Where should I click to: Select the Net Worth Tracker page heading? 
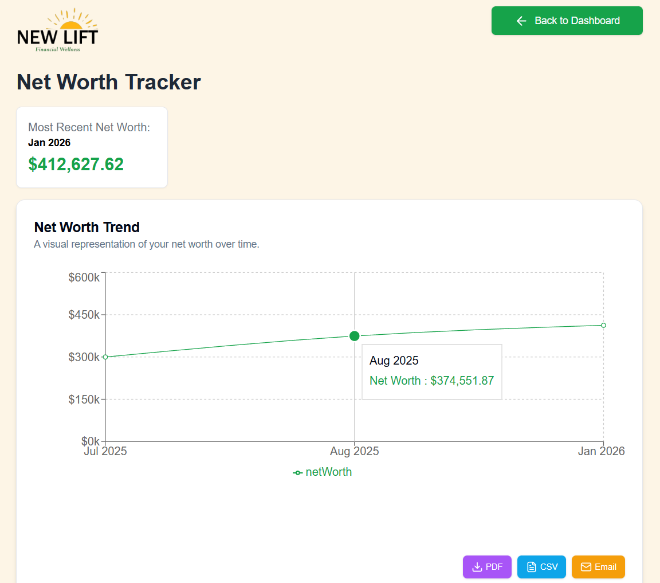[x=108, y=82]
